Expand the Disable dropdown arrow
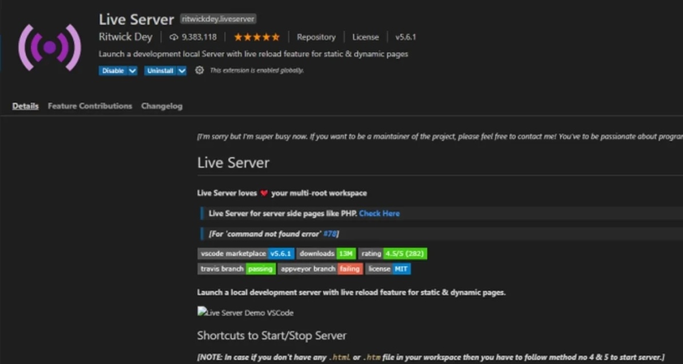 pyautogui.click(x=132, y=70)
